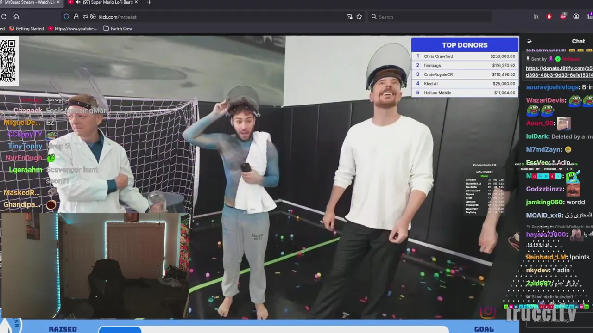Click the verified badge beside MrBeast

(558, 59)
